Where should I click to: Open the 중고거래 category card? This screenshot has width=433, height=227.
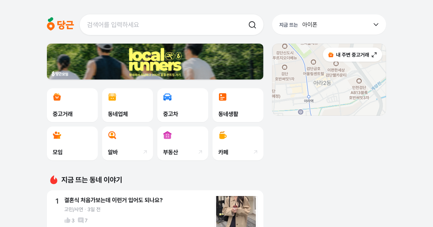tap(72, 105)
